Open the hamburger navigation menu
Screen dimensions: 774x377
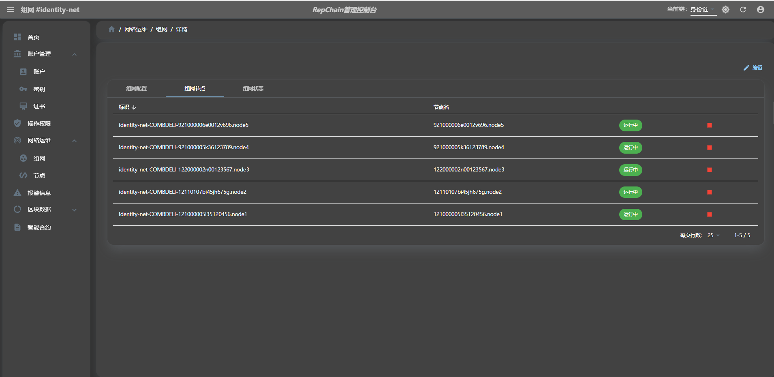point(11,10)
